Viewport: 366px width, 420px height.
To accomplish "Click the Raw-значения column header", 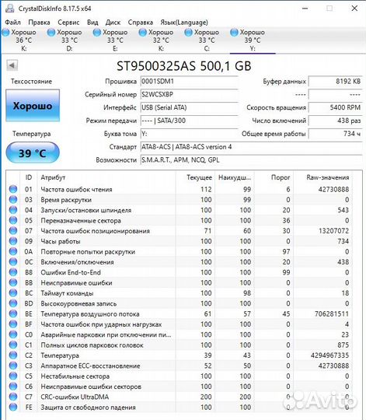I will pyautogui.click(x=328, y=177).
